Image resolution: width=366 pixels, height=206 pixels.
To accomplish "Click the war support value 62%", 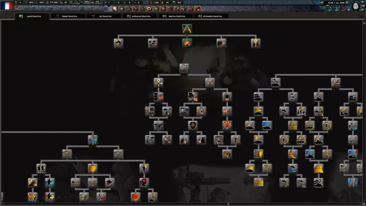I will click(41, 2).
